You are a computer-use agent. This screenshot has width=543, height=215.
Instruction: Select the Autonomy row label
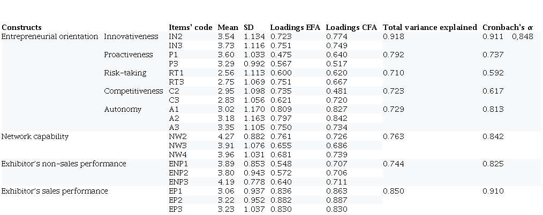pyautogui.click(x=123, y=109)
